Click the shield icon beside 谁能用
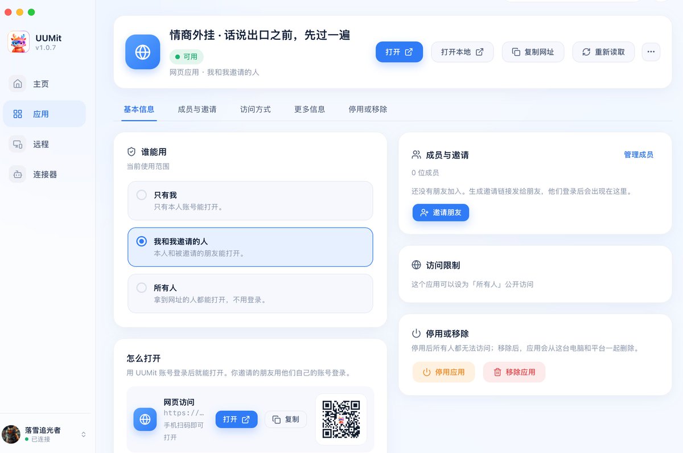Image resolution: width=683 pixels, height=453 pixels. pos(131,152)
